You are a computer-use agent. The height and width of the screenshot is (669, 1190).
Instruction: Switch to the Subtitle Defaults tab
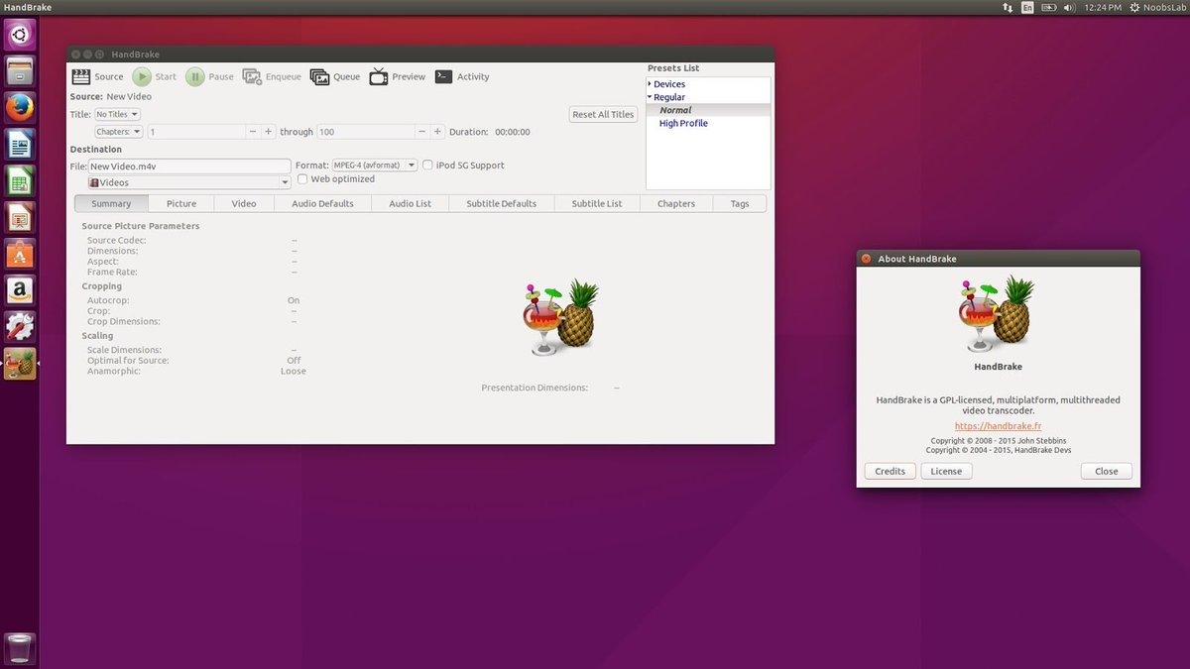pos(501,203)
